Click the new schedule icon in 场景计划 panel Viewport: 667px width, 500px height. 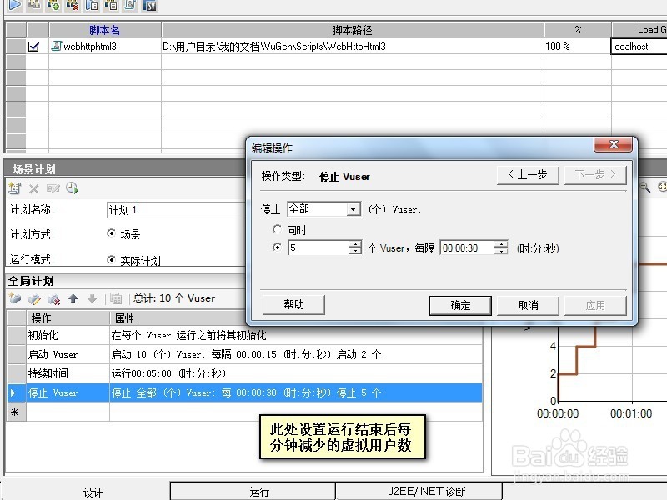point(14,188)
